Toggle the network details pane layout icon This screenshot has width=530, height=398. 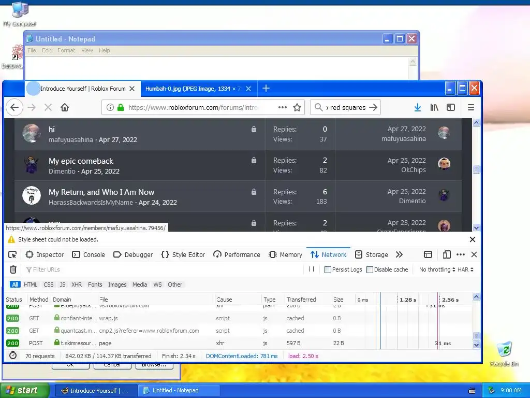(428, 254)
